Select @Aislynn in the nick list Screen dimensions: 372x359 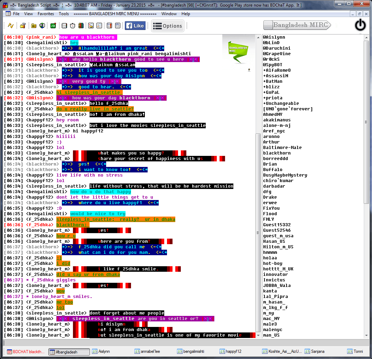coord(274,37)
